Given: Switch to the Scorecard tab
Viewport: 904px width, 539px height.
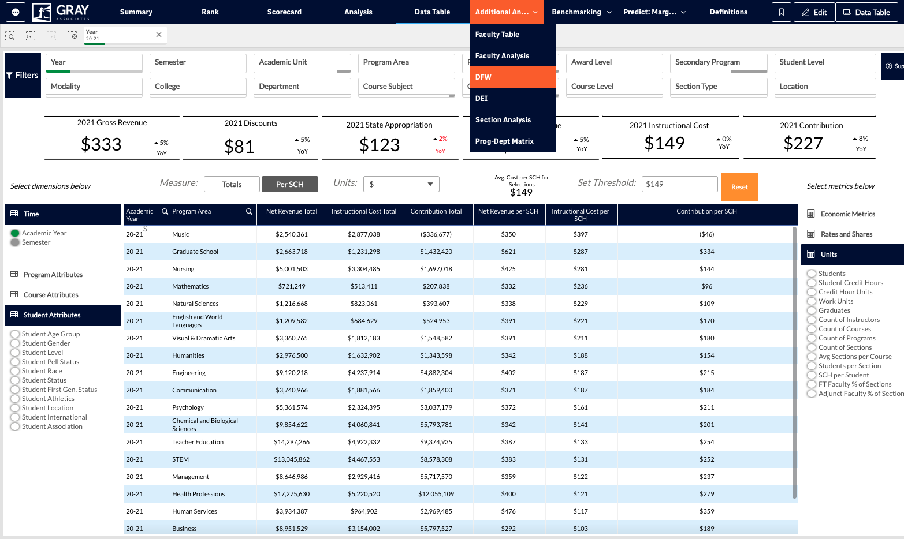Looking at the screenshot, I should coord(284,12).
